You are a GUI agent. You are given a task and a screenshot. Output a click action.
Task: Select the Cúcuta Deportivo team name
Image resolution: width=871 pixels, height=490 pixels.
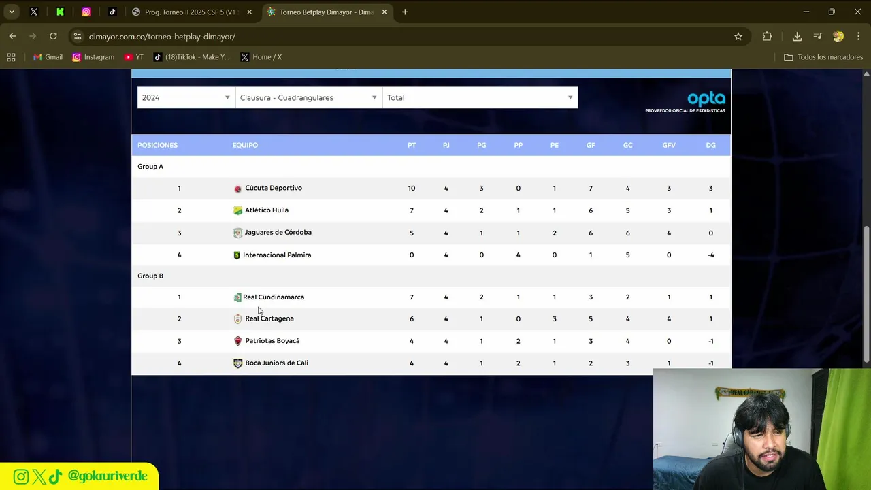(274, 188)
